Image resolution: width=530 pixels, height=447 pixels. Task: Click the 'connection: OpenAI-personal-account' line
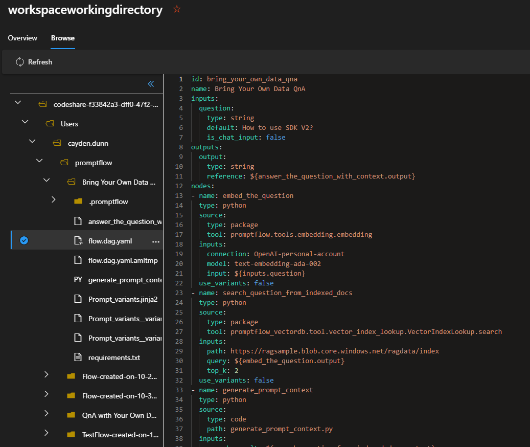click(275, 254)
